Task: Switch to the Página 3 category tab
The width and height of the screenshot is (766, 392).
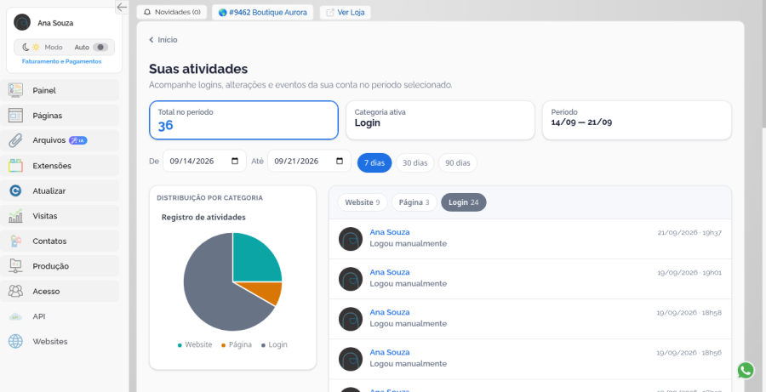Action: 414,202
